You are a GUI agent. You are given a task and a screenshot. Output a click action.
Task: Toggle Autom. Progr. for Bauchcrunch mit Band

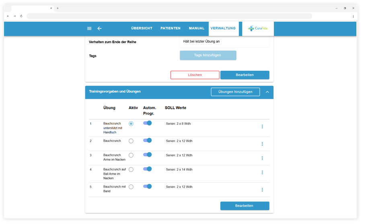pyautogui.click(x=147, y=186)
